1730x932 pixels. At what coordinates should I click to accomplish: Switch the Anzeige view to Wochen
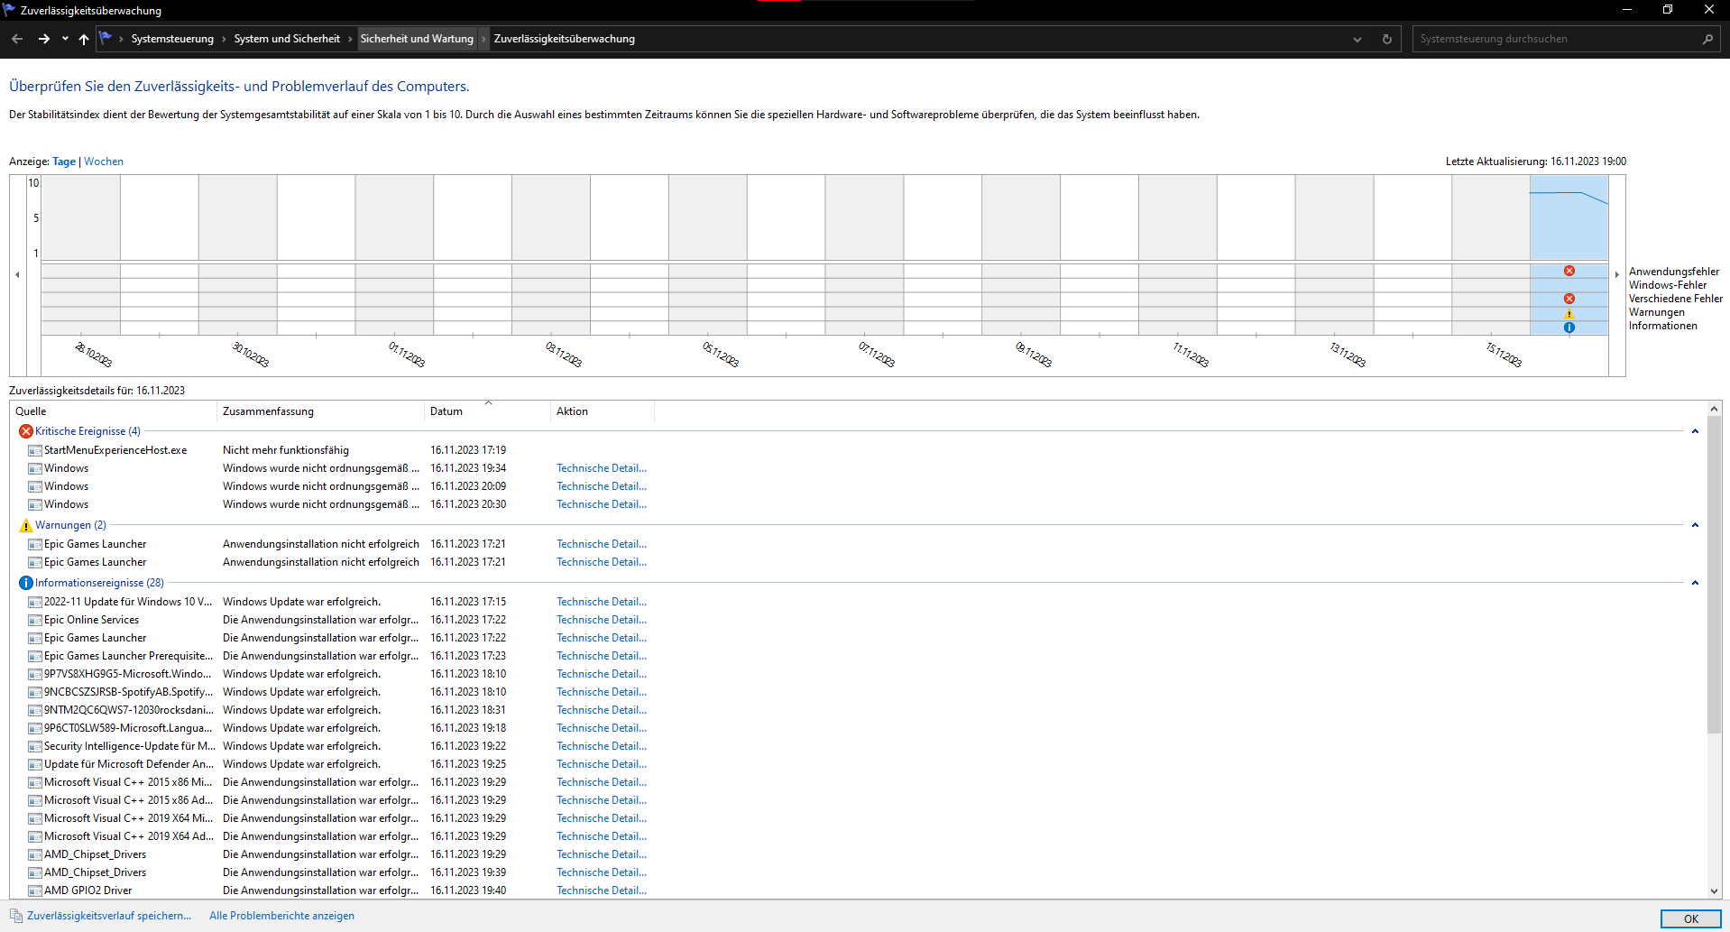click(x=103, y=161)
